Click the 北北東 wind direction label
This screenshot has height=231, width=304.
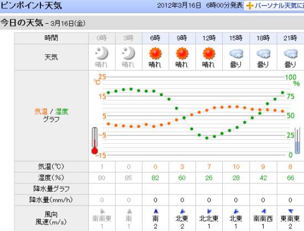point(209,219)
